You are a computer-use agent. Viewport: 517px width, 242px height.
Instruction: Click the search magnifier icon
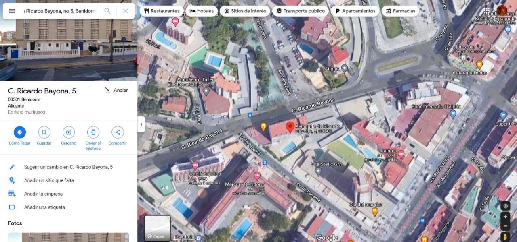[107, 11]
